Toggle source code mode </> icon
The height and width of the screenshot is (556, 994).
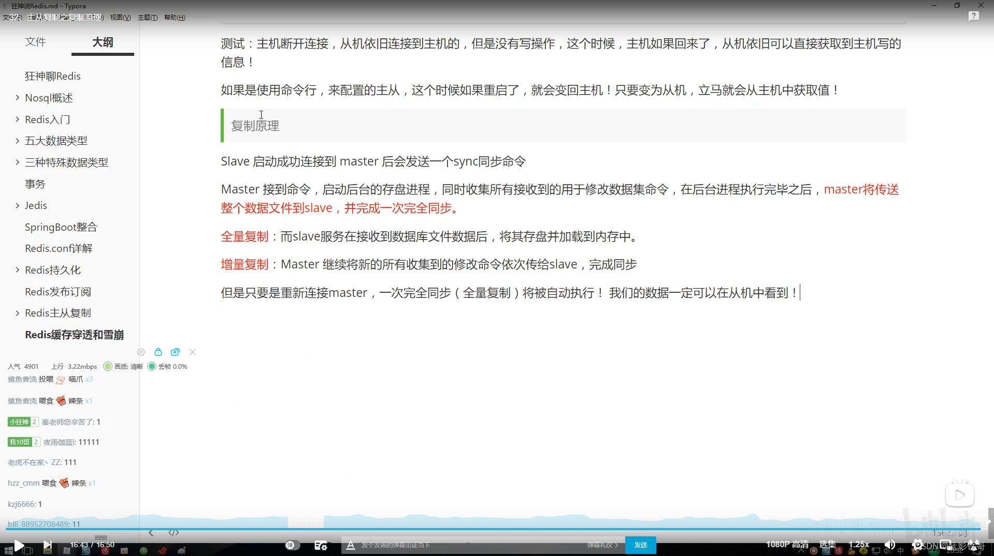pyautogui.click(x=174, y=533)
